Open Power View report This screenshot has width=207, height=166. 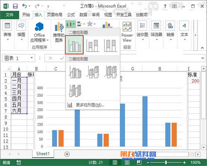tap(127, 35)
